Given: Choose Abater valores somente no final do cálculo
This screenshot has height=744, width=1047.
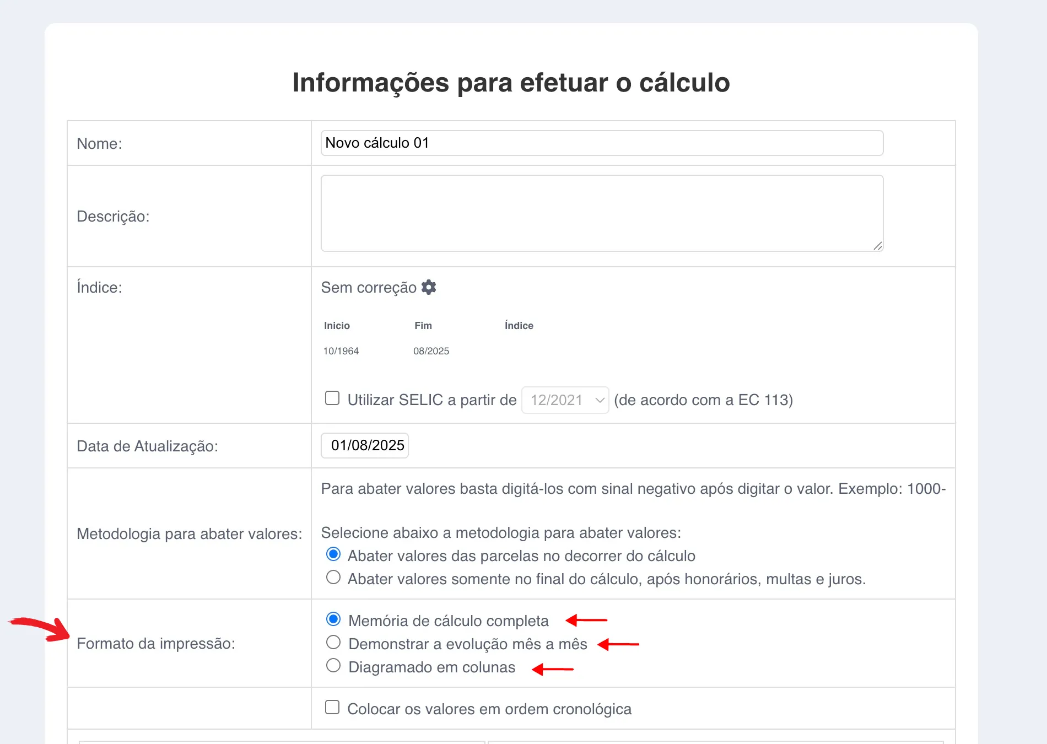Looking at the screenshot, I should coord(333,577).
